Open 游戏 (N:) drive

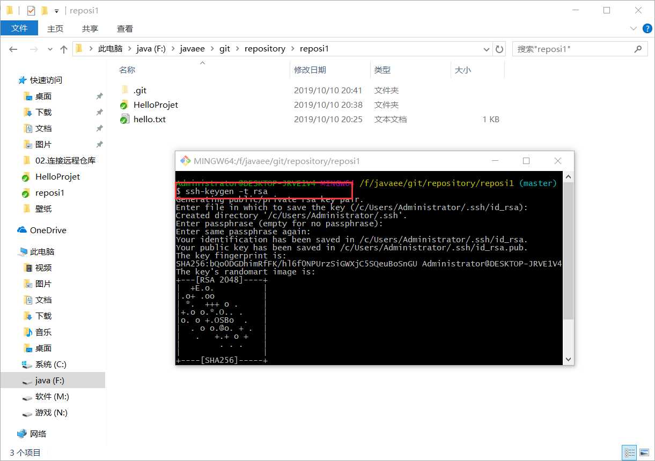tap(52, 412)
